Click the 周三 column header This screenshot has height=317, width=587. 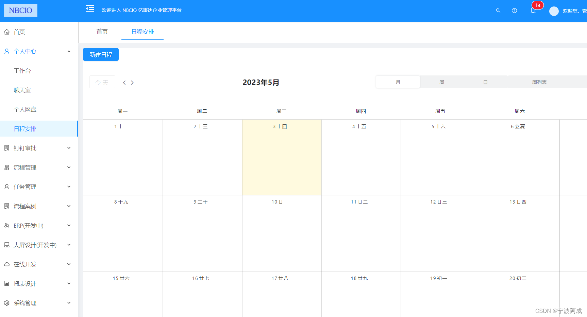(x=281, y=111)
